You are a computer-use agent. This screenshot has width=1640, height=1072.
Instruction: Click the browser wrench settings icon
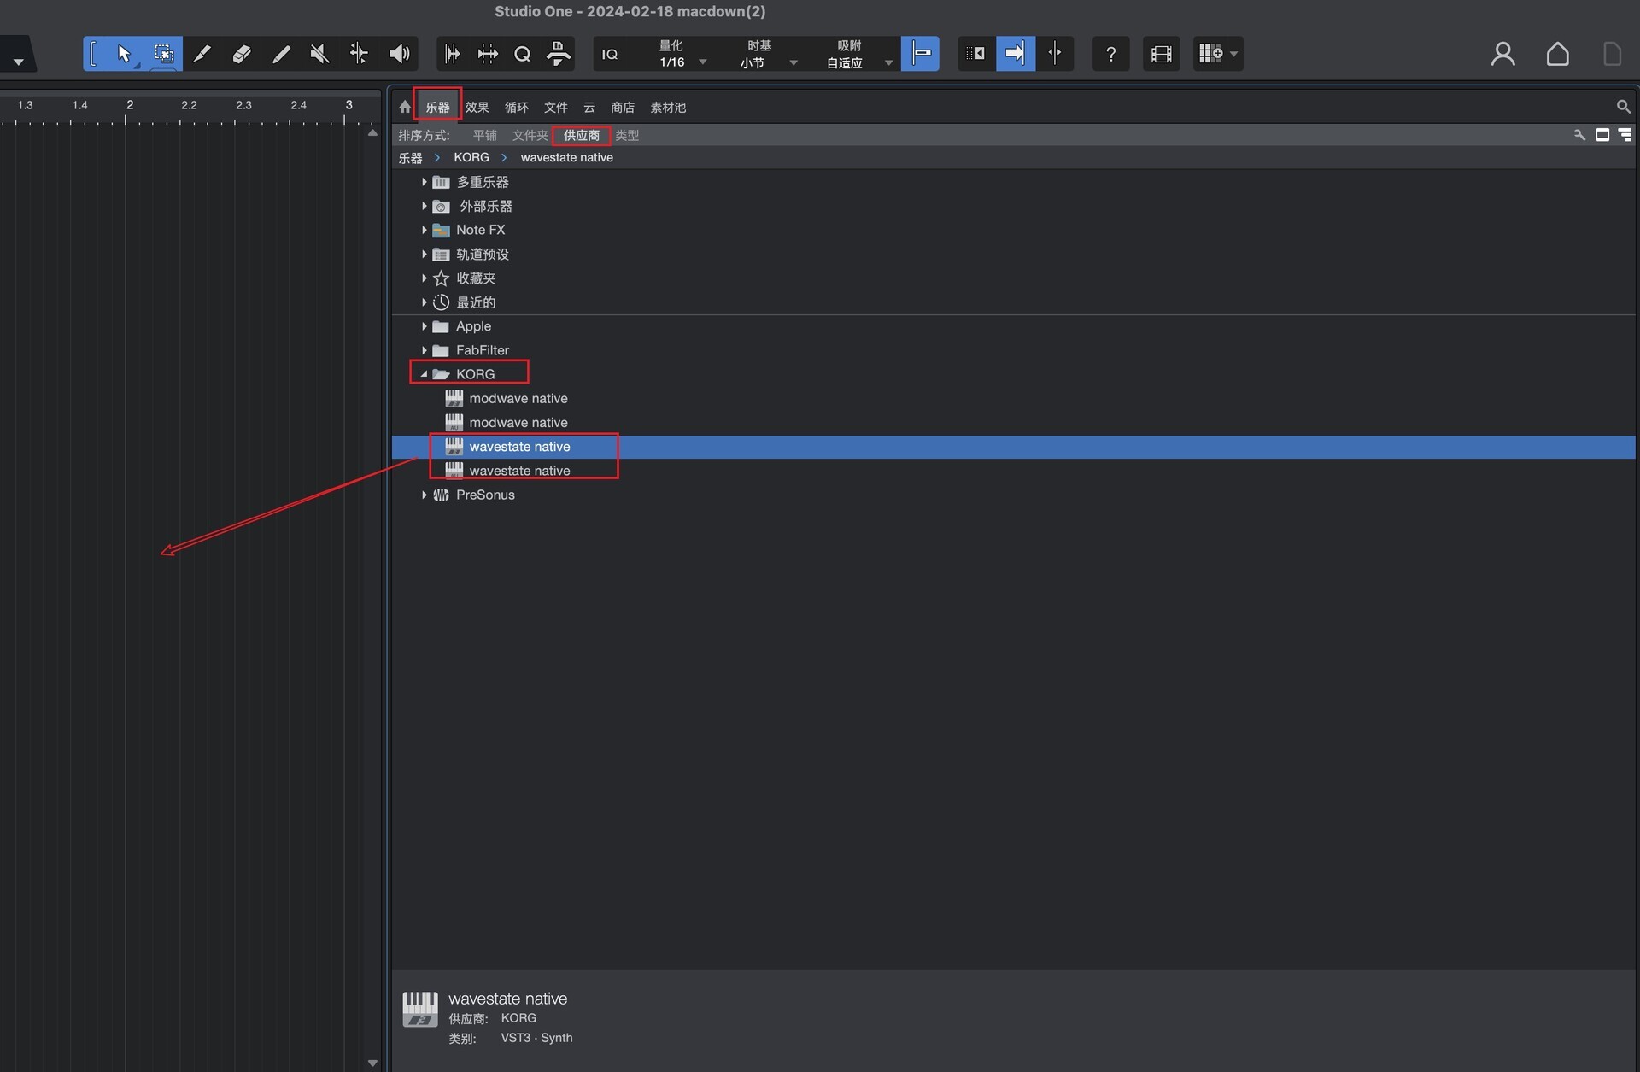(1579, 135)
